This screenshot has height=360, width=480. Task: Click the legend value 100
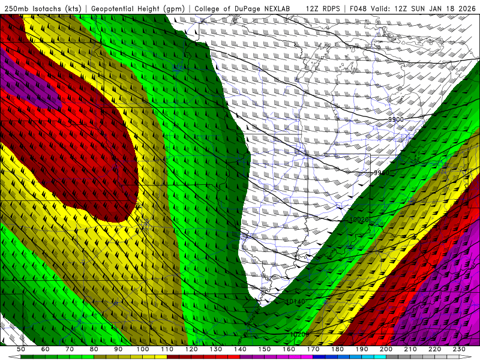pos(143,349)
